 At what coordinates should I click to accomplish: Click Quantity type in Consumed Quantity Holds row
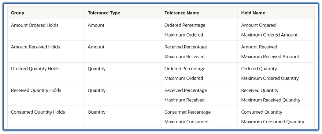tap(97, 112)
